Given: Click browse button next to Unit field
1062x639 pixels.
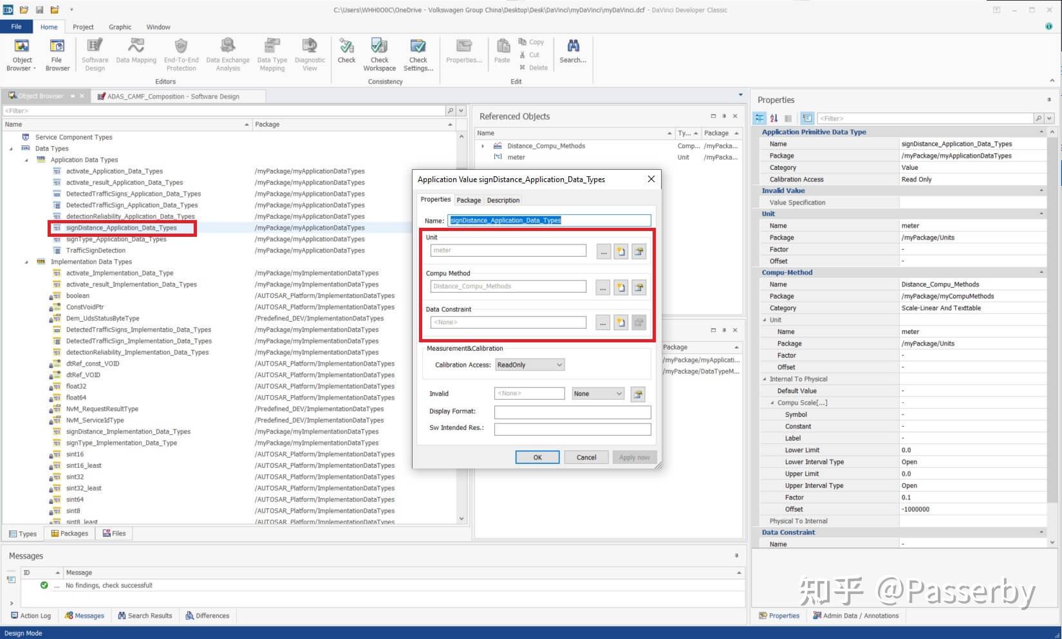Looking at the screenshot, I should pos(603,252).
